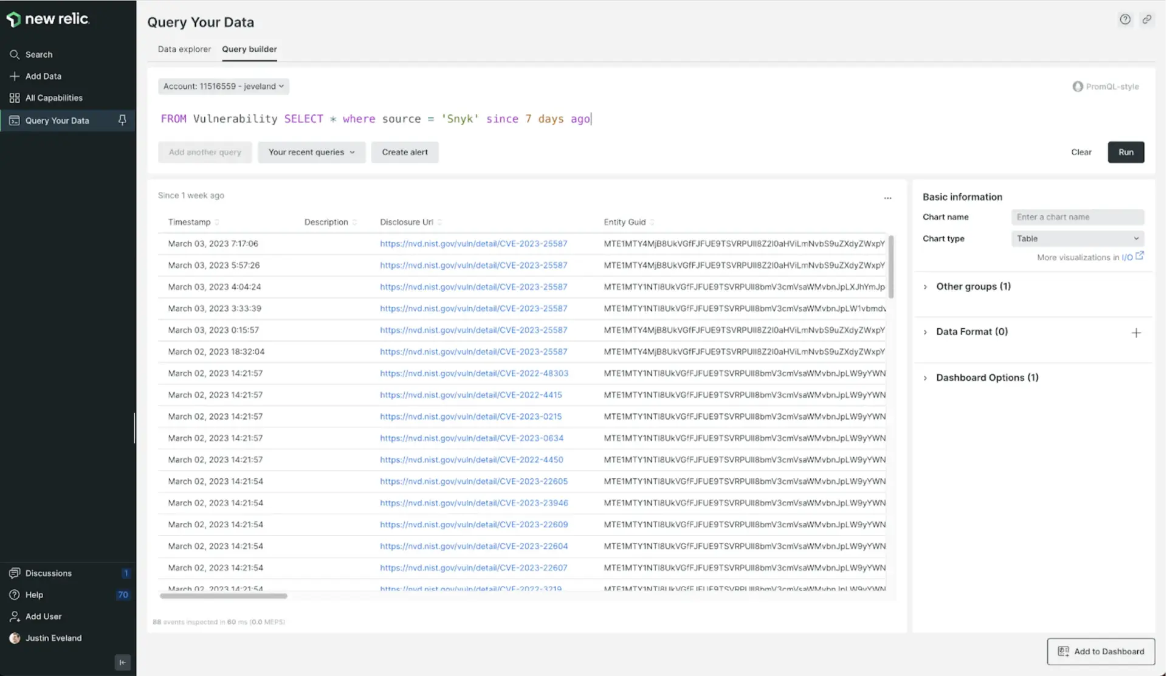Open Your recent queries dropdown
The width and height of the screenshot is (1167, 676).
[x=311, y=151]
